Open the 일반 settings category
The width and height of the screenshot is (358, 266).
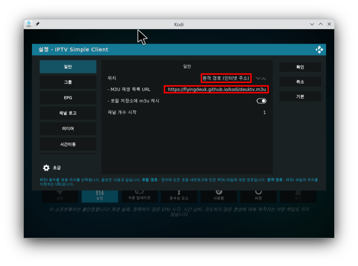click(x=68, y=67)
